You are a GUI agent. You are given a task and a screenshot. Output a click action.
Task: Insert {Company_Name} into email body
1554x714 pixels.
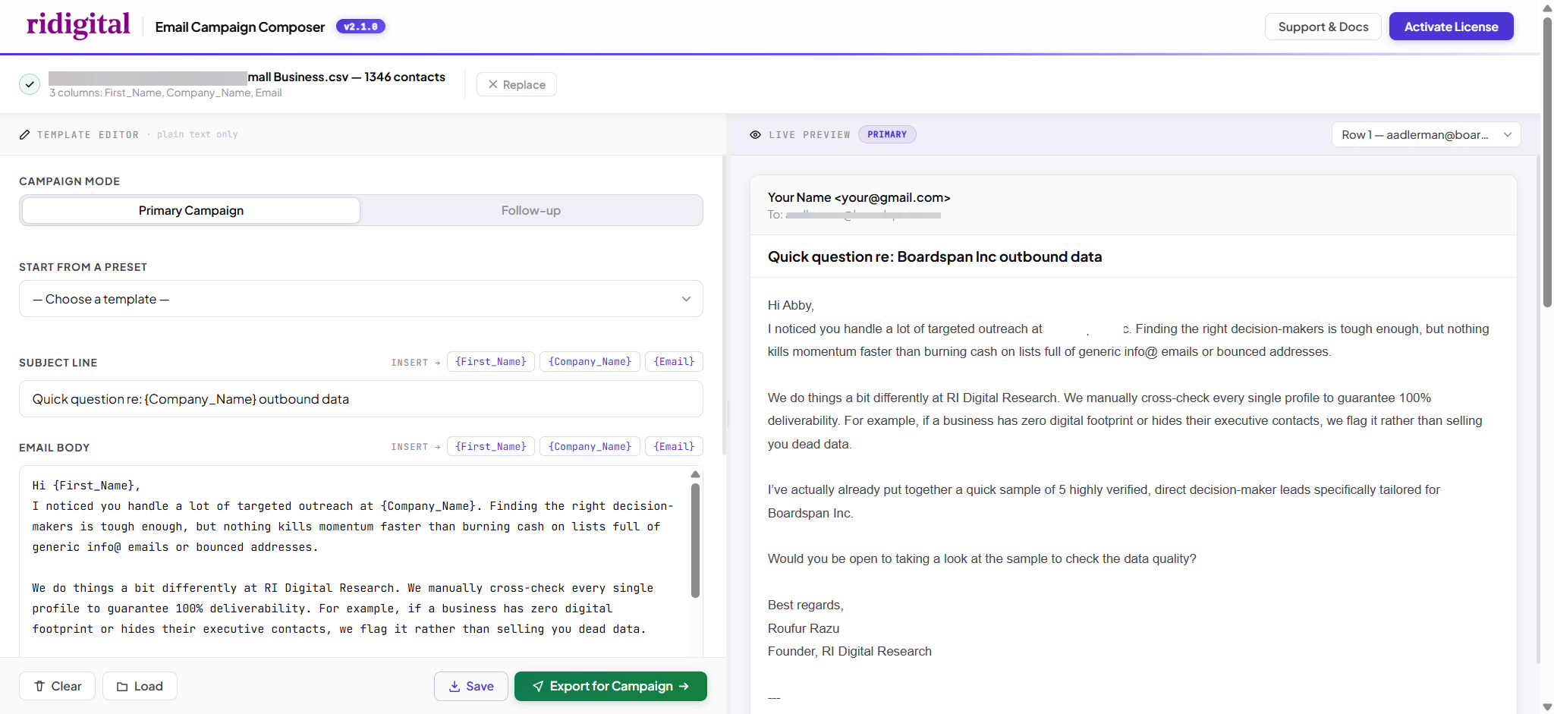[590, 447]
